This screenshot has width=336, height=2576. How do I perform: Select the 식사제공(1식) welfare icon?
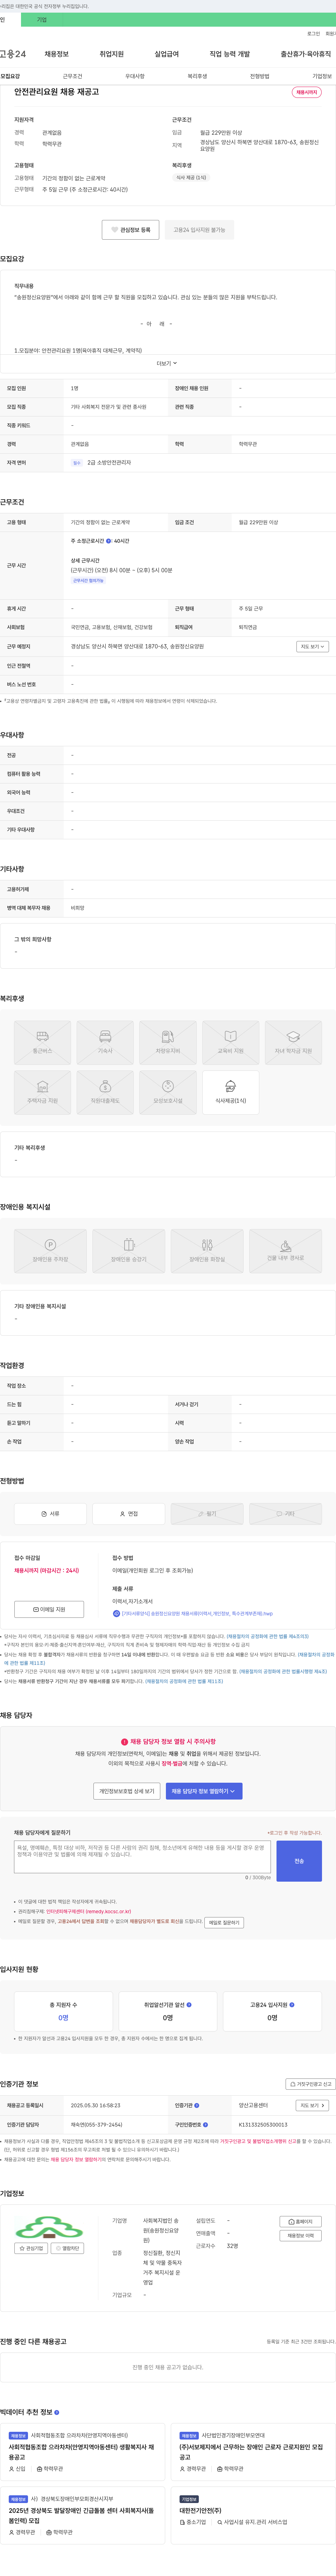tap(230, 1092)
